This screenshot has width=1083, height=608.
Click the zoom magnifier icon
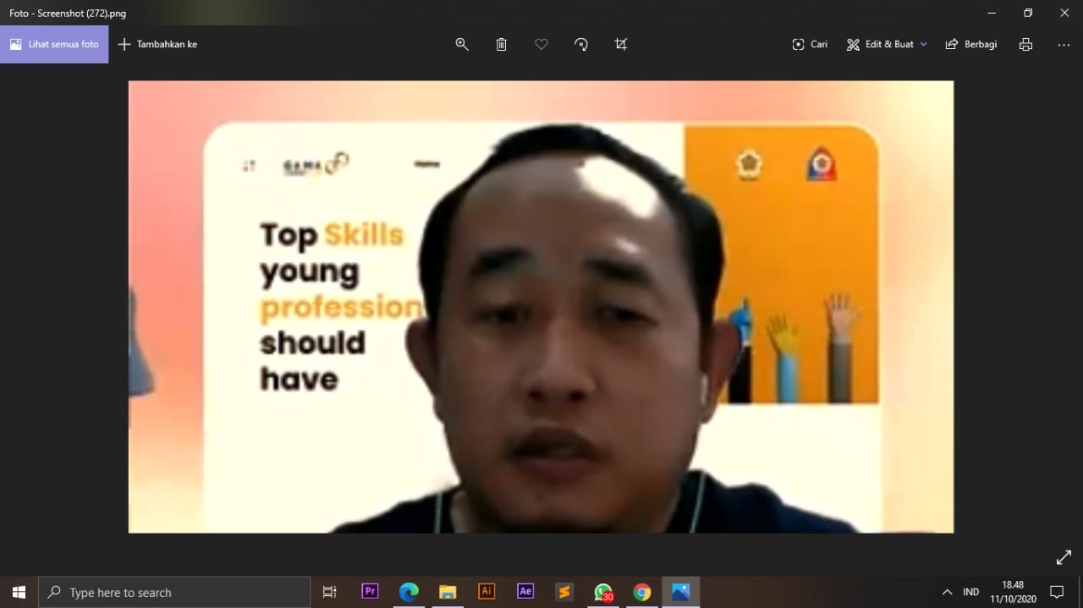pyautogui.click(x=462, y=44)
